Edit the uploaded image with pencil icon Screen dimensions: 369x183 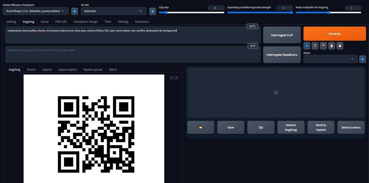(172, 78)
